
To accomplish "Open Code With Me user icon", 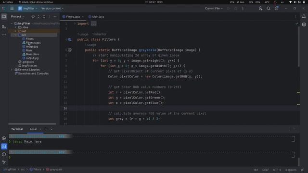I will 260,9.
